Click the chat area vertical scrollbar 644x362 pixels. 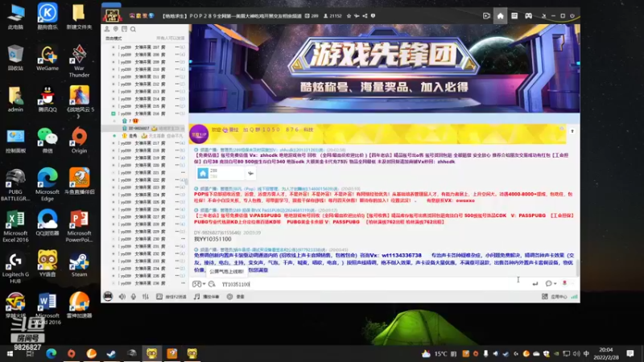coord(578,268)
